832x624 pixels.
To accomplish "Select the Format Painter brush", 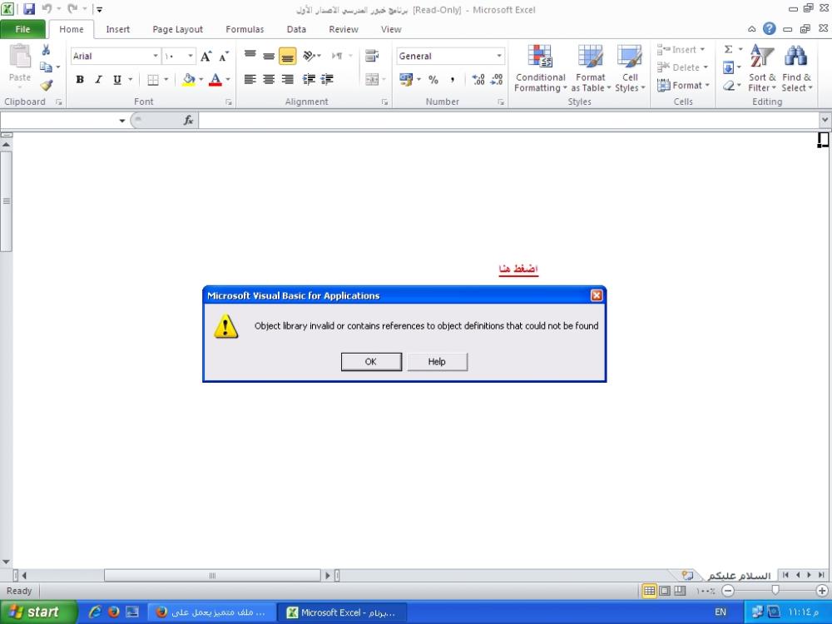I will pyautogui.click(x=46, y=85).
